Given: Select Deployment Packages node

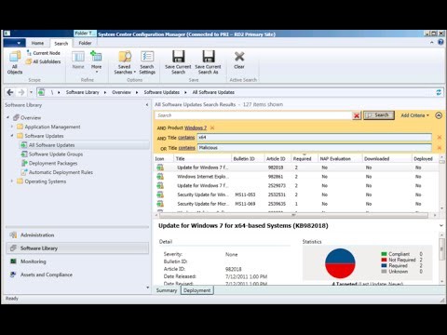Looking at the screenshot, I should [x=53, y=163].
